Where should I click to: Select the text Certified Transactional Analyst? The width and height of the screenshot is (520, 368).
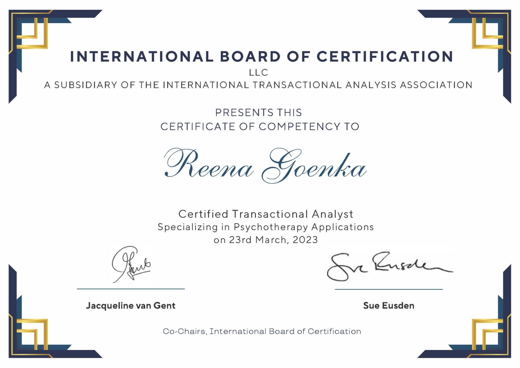point(265,214)
